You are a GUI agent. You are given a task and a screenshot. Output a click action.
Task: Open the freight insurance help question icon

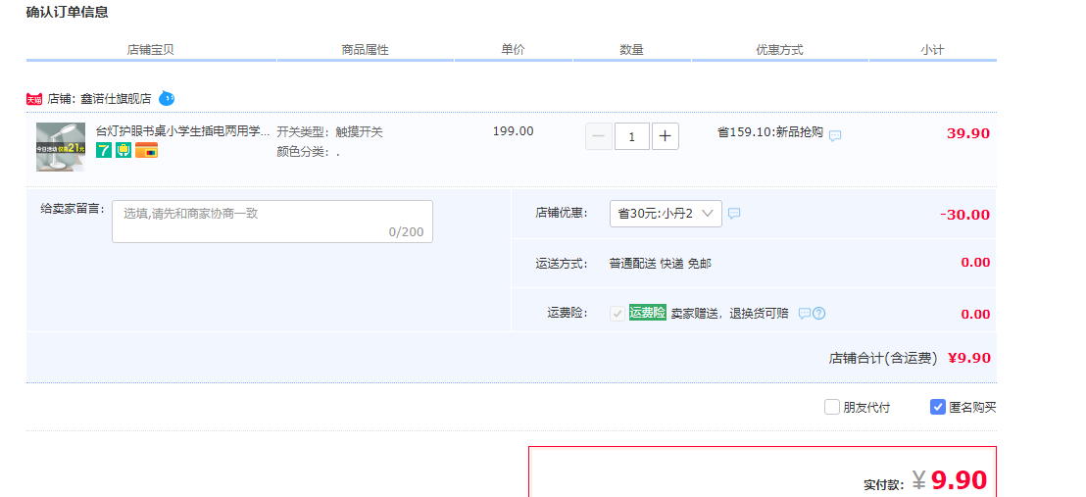818,314
